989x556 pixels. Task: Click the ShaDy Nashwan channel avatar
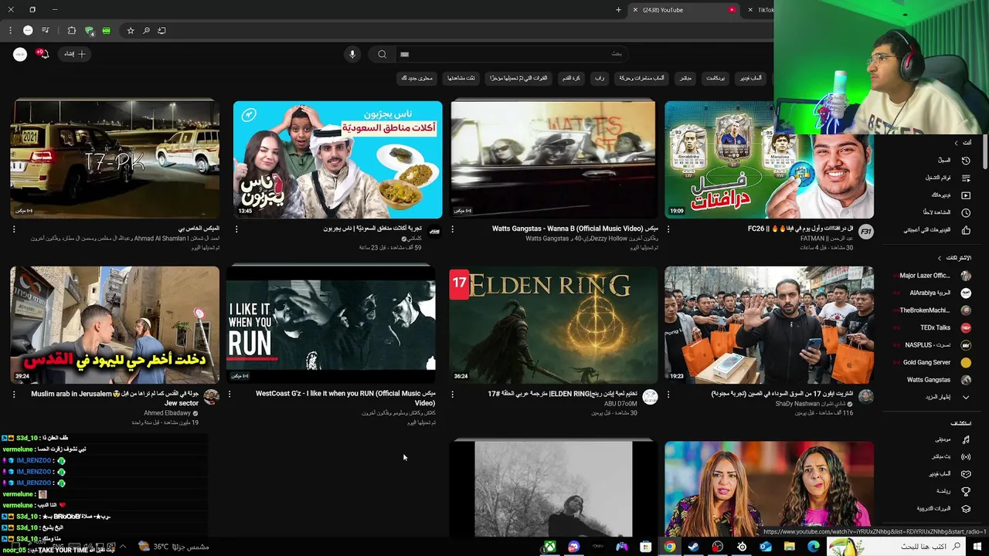[x=865, y=396]
